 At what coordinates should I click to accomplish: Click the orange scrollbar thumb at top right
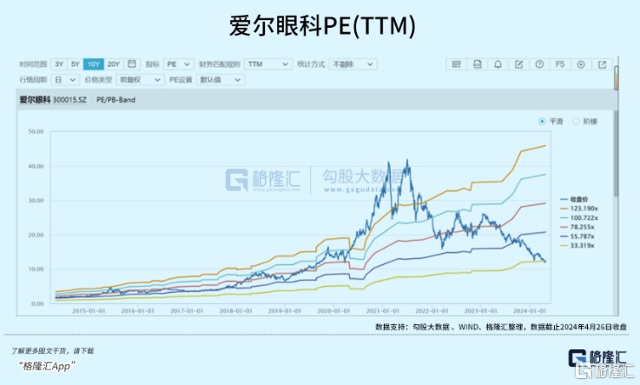[x=617, y=77]
